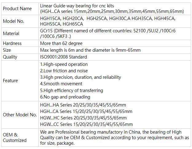Click the "1.High-speed operation" feature line

[64, 64]
